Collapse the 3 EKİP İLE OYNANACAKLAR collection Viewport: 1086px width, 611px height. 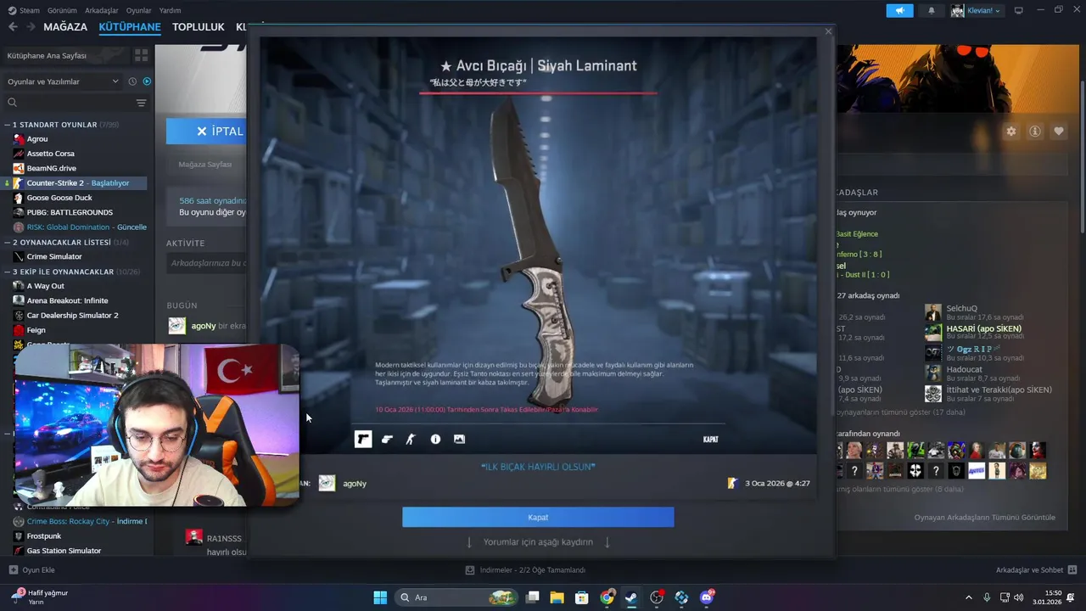click(8, 272)
